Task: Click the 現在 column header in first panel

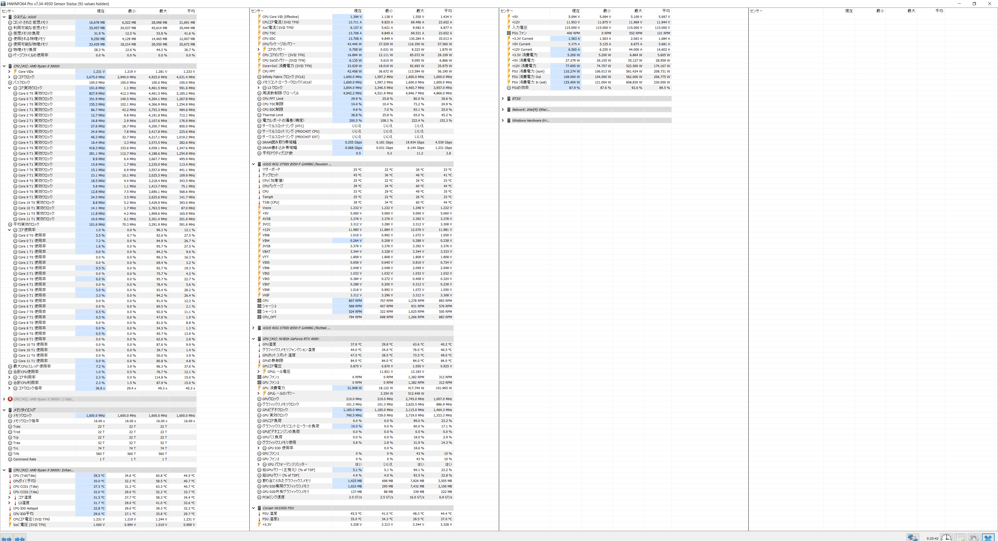Action: point(100,11)
